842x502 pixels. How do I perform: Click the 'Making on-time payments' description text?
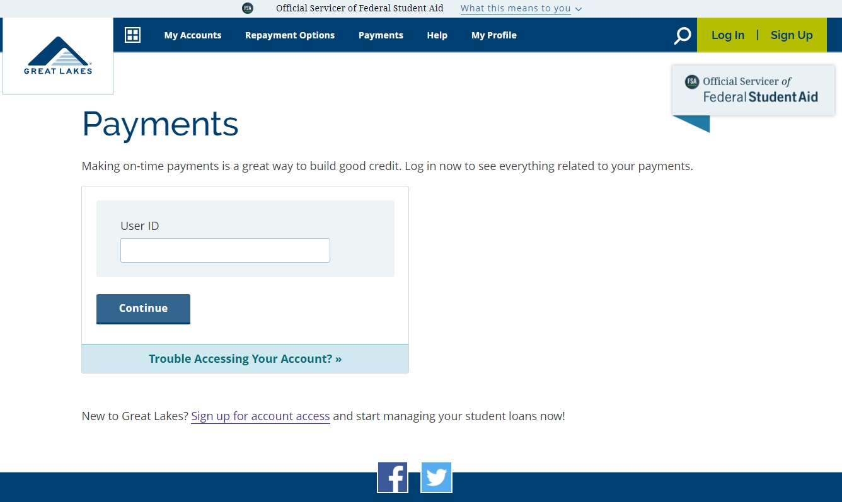pos(388,167)
